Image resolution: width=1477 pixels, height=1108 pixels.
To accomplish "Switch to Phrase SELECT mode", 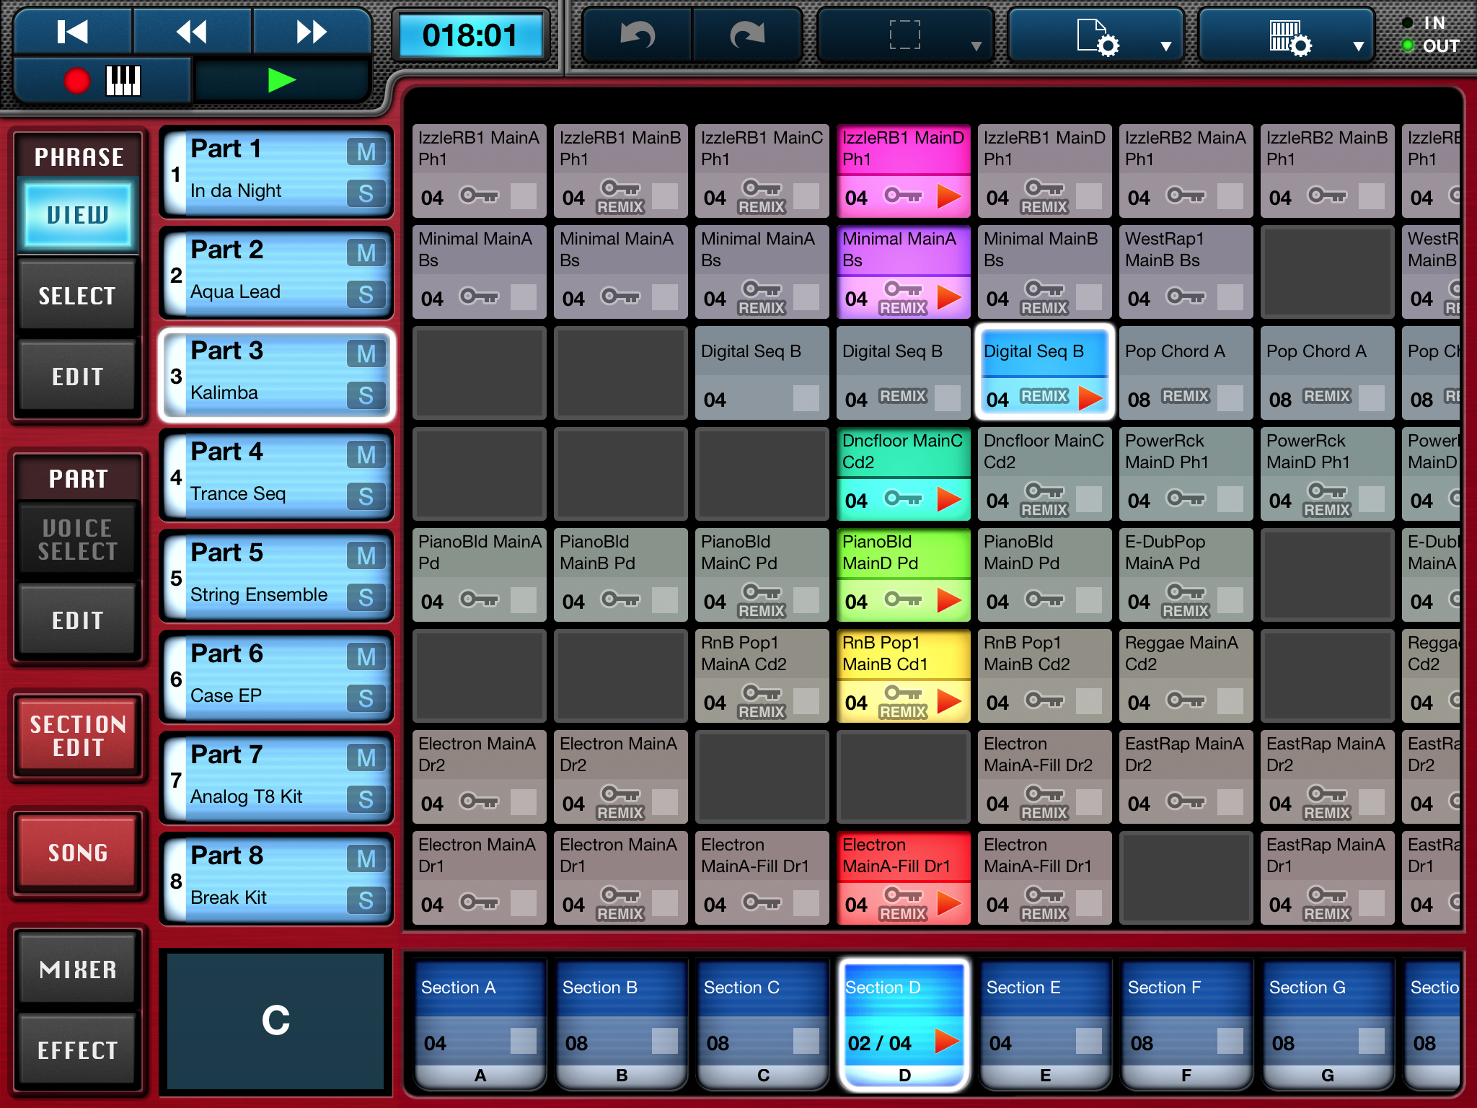I will [77, 296].
